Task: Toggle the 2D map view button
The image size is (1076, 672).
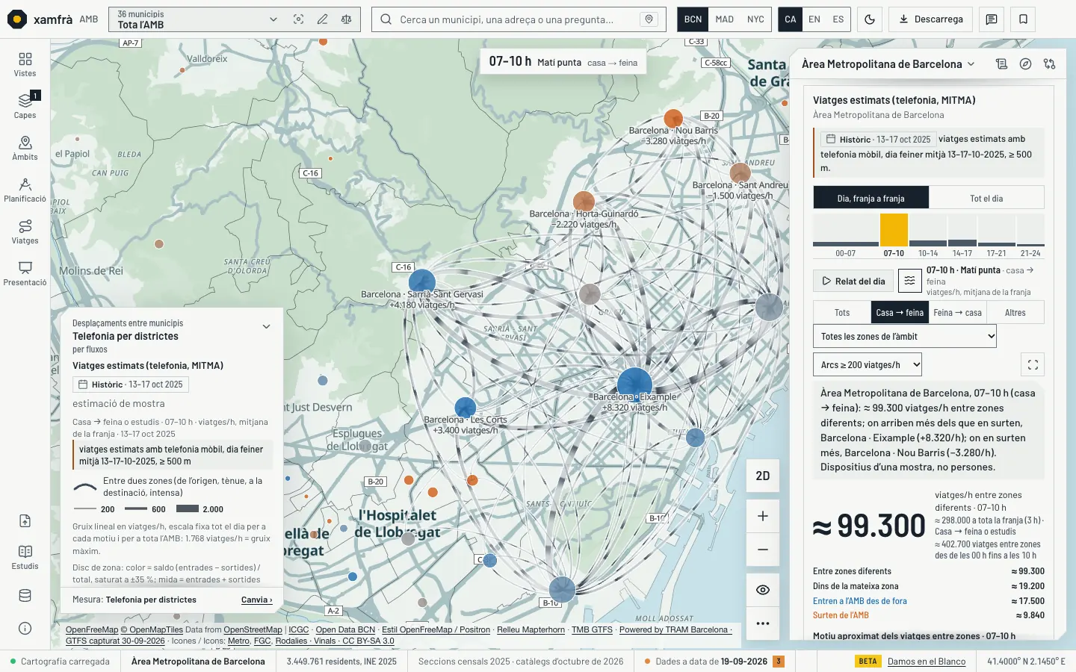Action: 763,476
